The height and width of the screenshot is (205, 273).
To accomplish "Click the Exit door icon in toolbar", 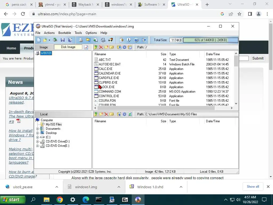I will click(144, 40).
